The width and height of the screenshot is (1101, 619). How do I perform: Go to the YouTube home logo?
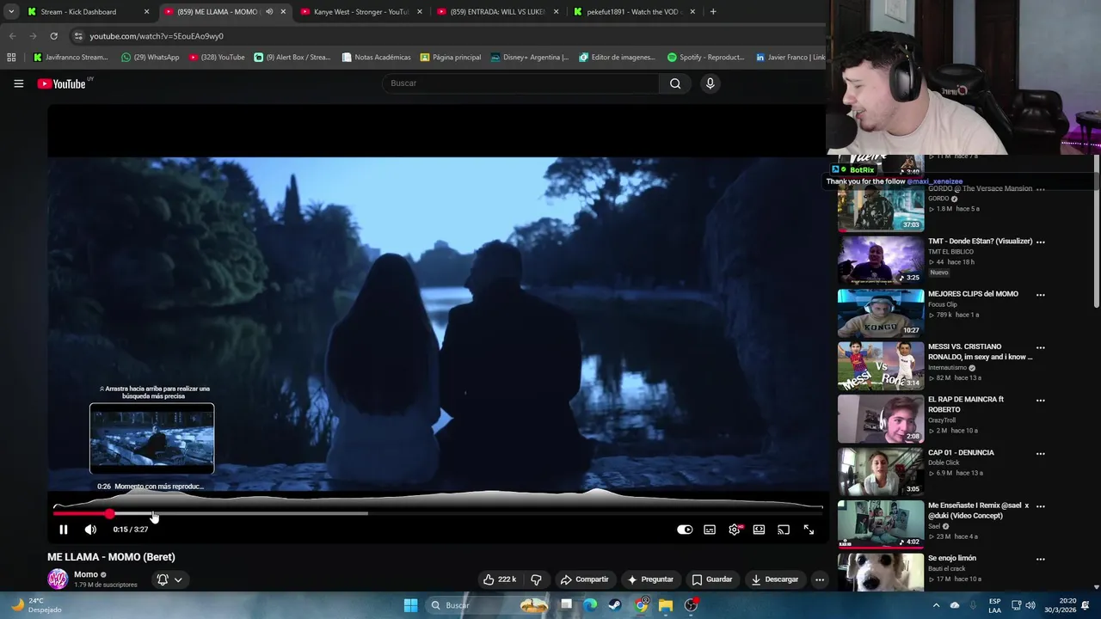pos(62,83)
